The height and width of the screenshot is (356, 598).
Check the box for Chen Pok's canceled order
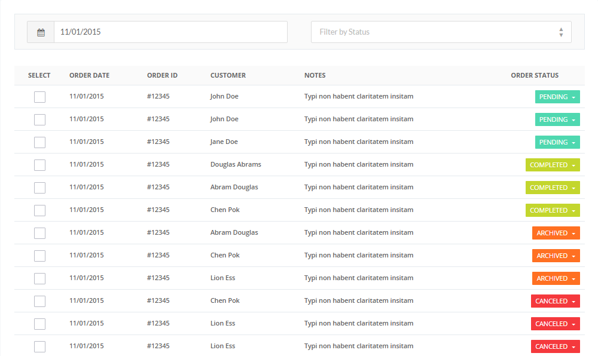pyautogui.click(x=39, y=301)
